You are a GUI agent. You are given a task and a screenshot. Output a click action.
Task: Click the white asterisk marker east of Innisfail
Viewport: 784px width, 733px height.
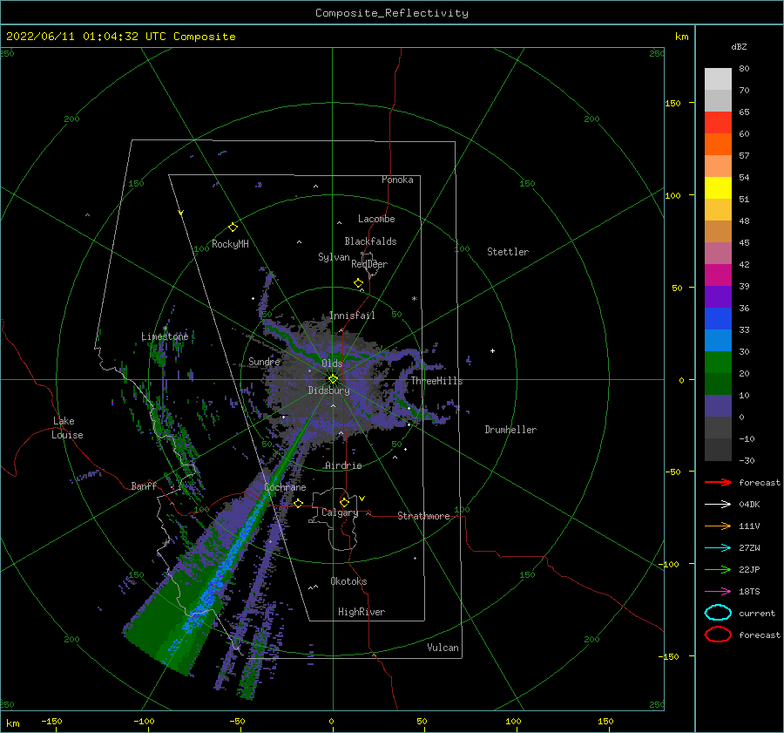point(414,299)
